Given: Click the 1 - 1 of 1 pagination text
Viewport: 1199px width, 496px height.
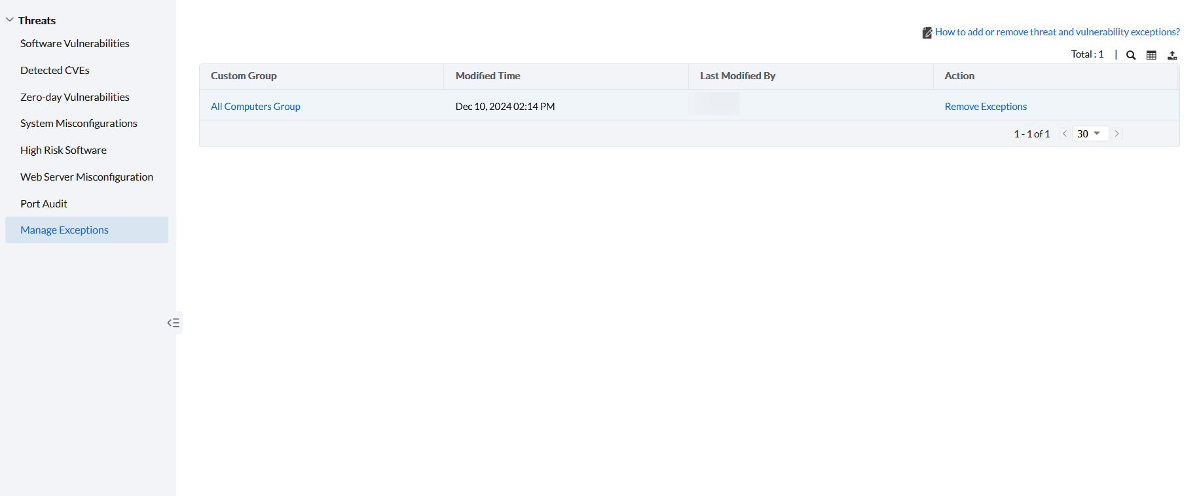Looking at the screenshot, I should tap(1031, 133).
